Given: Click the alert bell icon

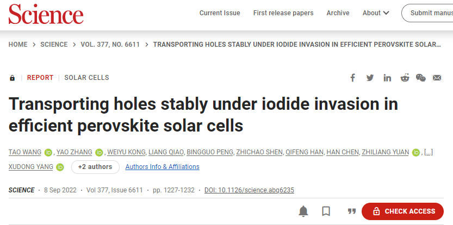Looking at the screenshot, I should [303, 211].
